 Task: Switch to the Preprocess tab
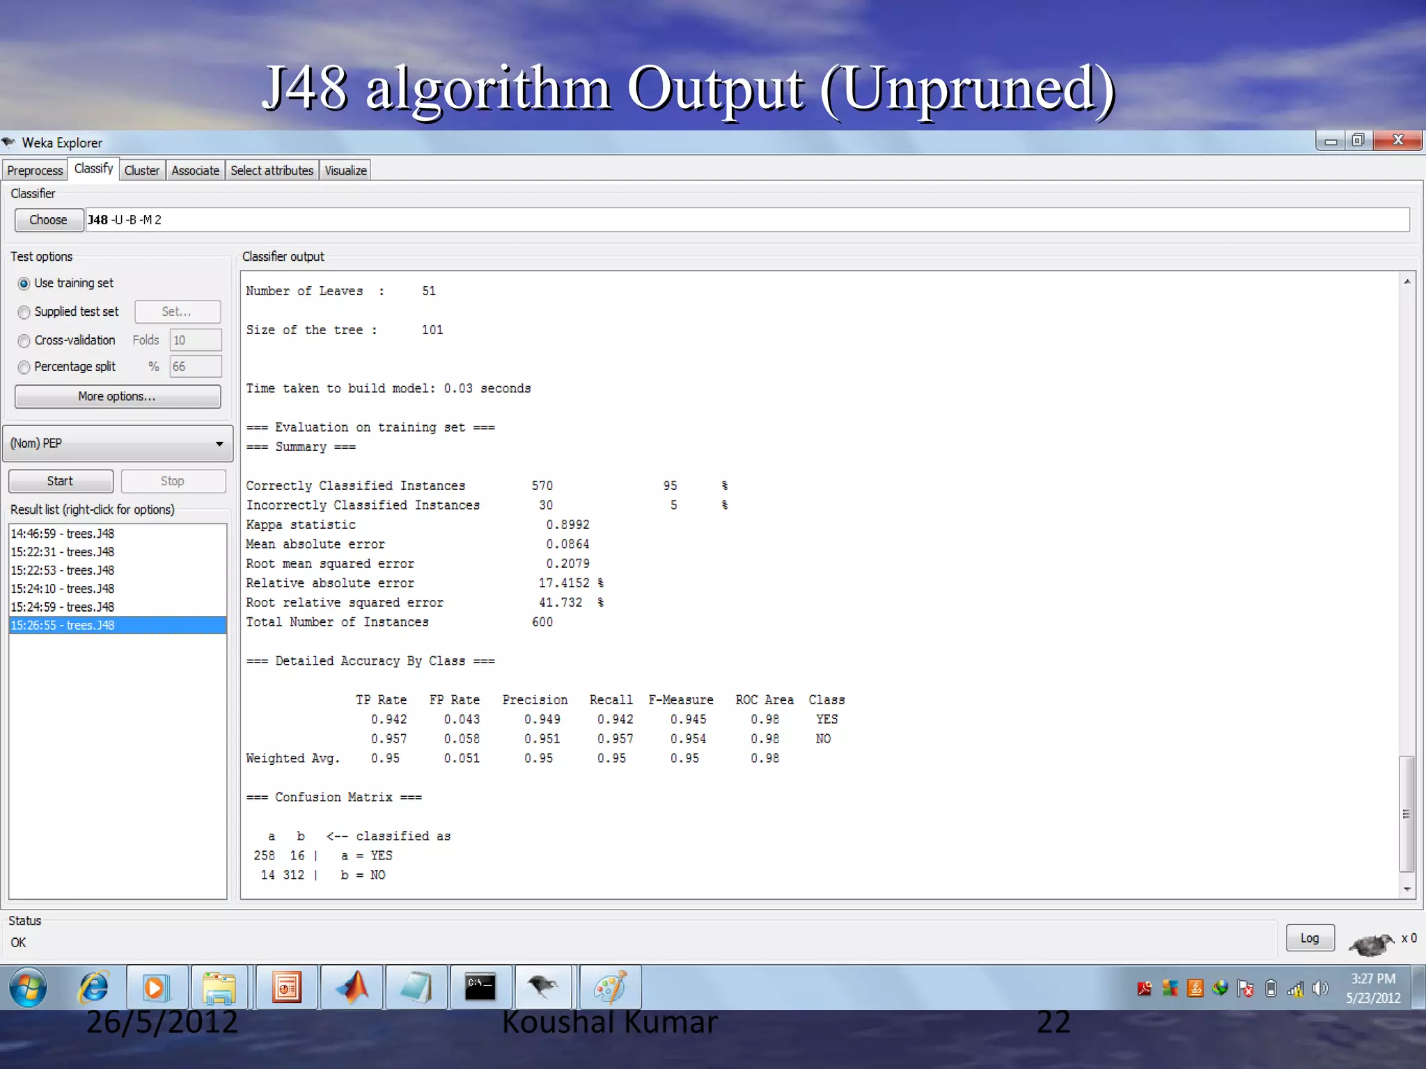pyautogui.click(x=35, y=171)
